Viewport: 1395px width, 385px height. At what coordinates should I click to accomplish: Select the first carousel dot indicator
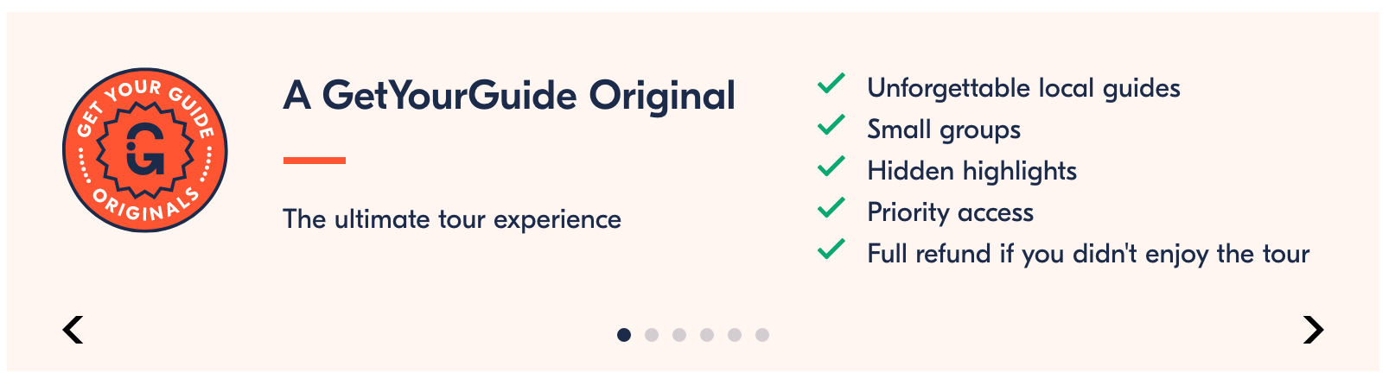(x=624, y=335)
